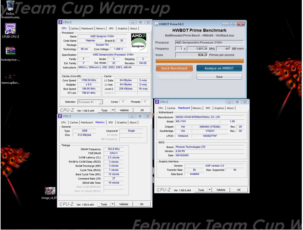Click Analyze on HWBOT button
303x230 pixels.
click(x=219, y=68)
